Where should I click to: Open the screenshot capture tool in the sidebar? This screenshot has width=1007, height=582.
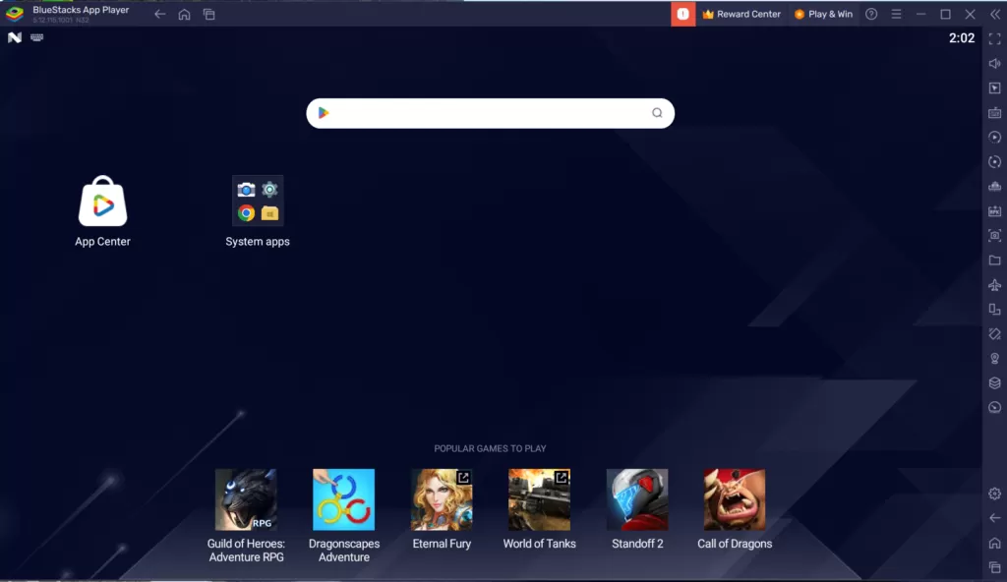[x=994, y=236]
